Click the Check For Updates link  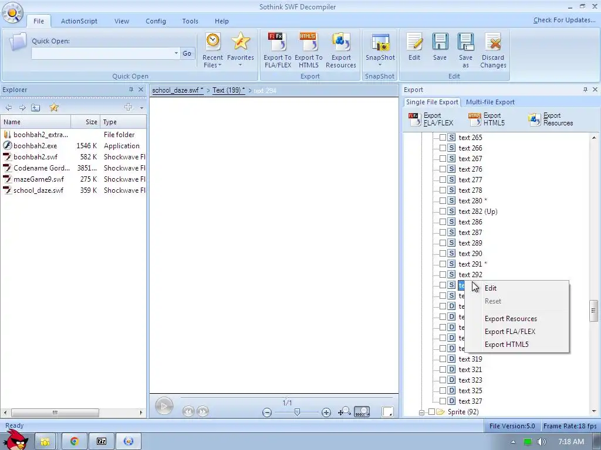click(x=564, y=20)
